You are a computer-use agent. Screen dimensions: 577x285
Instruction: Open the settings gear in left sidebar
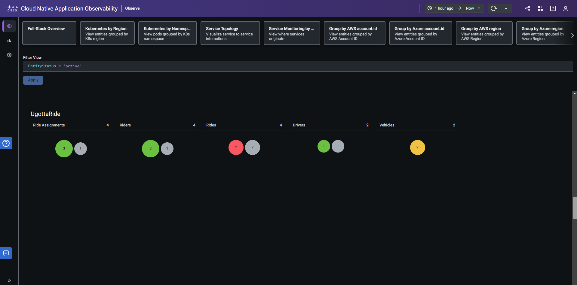pos(9,55)
